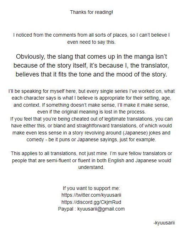Viewport: 184px width, 233px height.
Task: Click the "Thanks for reading!" heading
Action: pos(91,12)
